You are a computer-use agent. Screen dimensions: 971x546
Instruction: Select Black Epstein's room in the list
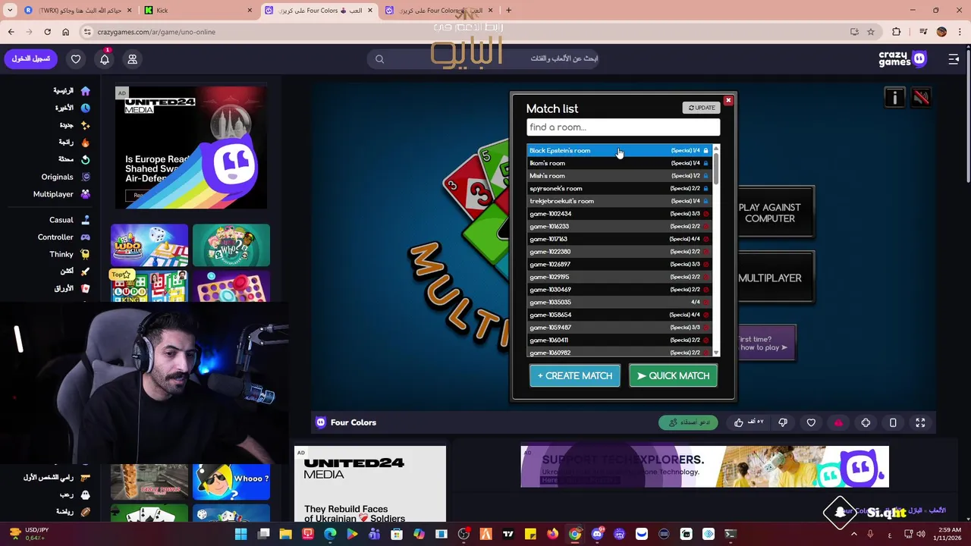[619, 150]
